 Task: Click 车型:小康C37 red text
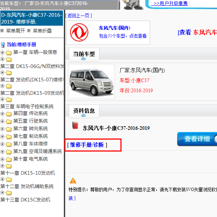coord(135,80)
